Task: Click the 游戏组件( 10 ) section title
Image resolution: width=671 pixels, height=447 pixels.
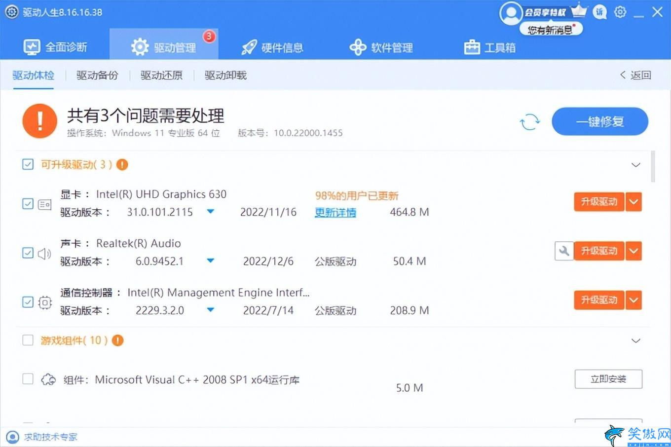Action: pyautogui.click(x=74, y=340)
